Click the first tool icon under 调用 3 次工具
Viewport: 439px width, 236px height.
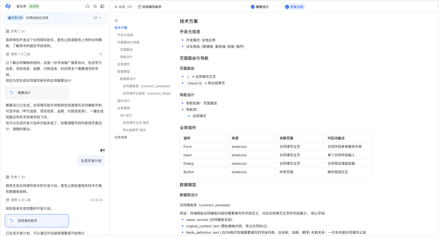pyautogui.click(x=92, y=200)
